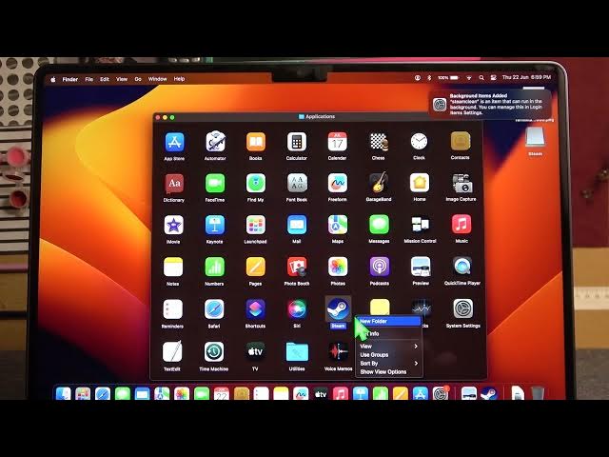The height and width of the screenshot is (457, 609).
Task: Expand the Sort By submenu
Action: (x=389, y=364)
